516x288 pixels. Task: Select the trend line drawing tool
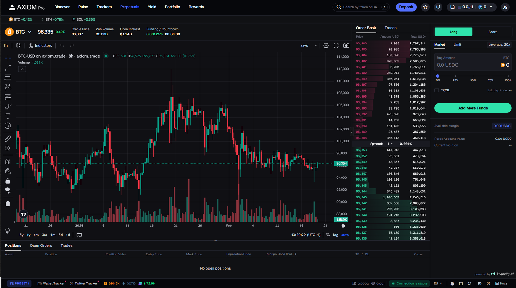click(x=8, y=68)
